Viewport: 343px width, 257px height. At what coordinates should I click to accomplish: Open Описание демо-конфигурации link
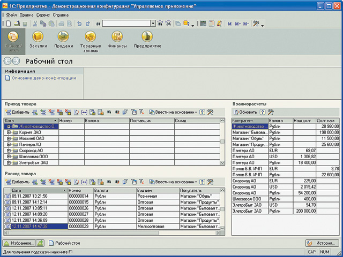coord(43,78)
